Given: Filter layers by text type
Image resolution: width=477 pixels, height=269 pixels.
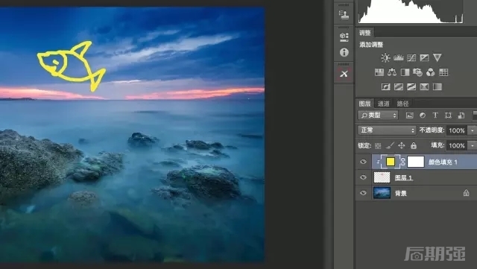Looking at the screenshot, I should pyautogui.click(x=435, y=115).
